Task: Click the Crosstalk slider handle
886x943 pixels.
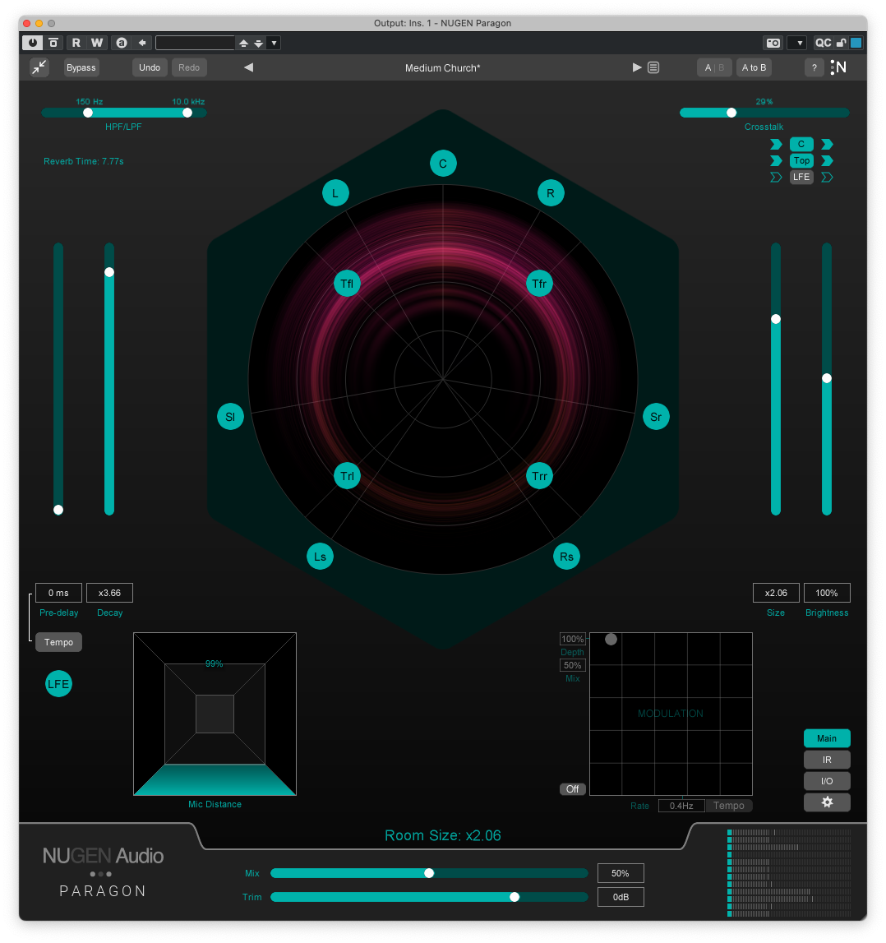Action: pyautogui.click(x=731, y=113)
